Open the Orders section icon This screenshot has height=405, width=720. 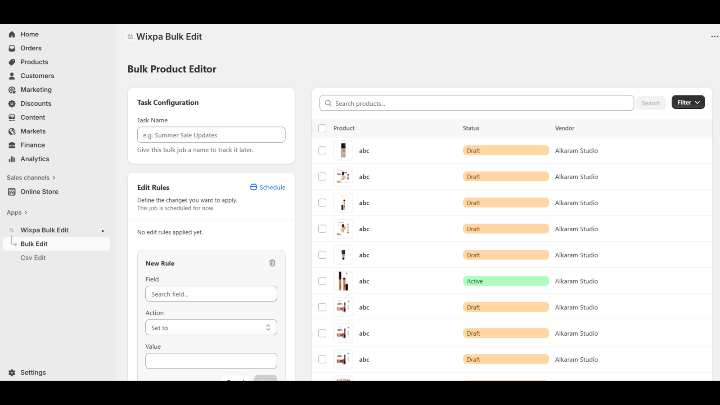(12, 48)
